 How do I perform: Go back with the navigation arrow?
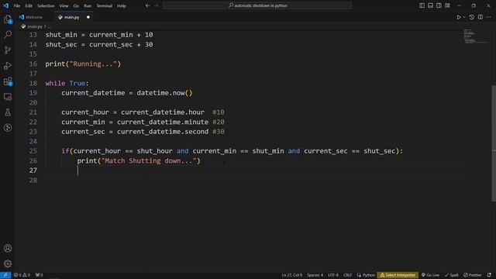tap(147, 5)
